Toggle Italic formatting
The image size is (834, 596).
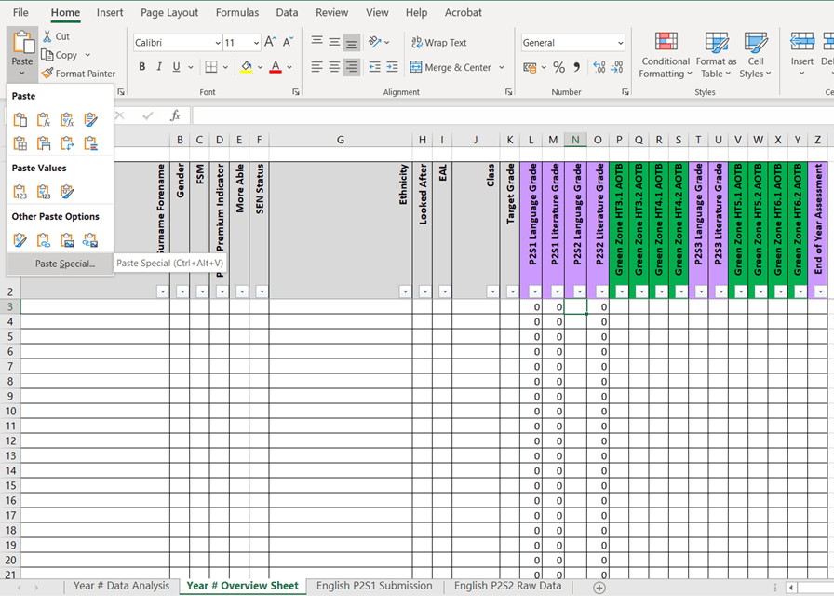(x=159, y=67)
